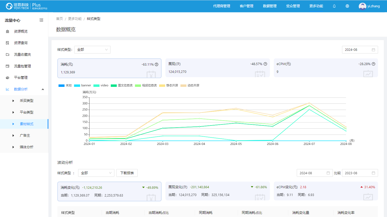Click the 平台管理 cloud icon
Screen dimensions: 387x217
point(8,78)
